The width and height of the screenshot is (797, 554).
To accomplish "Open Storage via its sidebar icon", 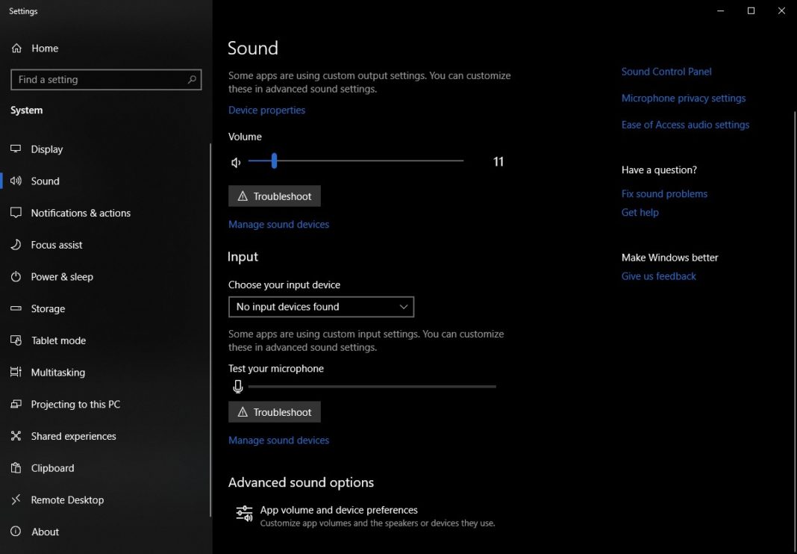I will point(16,308).
